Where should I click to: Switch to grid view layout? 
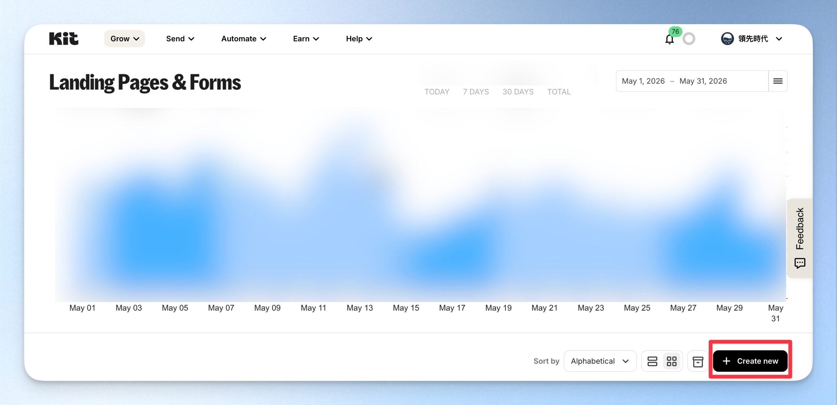(x=672, y=361)
